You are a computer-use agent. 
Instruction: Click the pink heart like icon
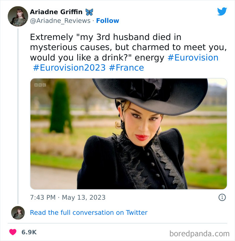pos(13,232)
